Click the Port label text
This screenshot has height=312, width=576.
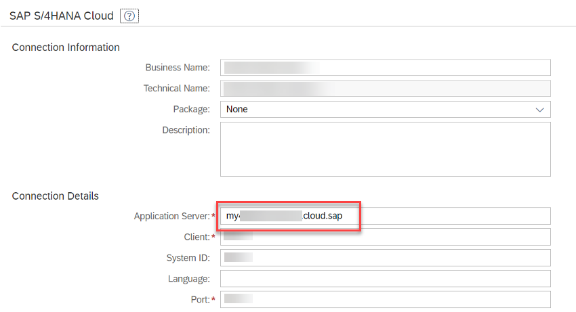(x=200, y=300)
